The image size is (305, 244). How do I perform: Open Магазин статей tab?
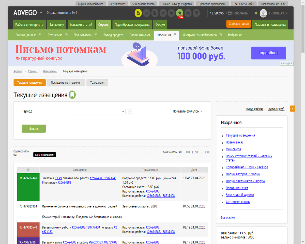(x=81, y=25)
